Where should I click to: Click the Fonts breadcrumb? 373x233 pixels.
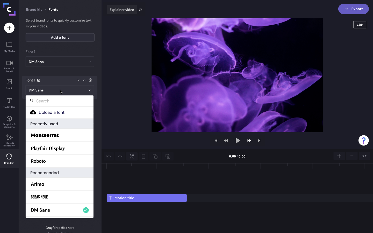click(53, 10)
